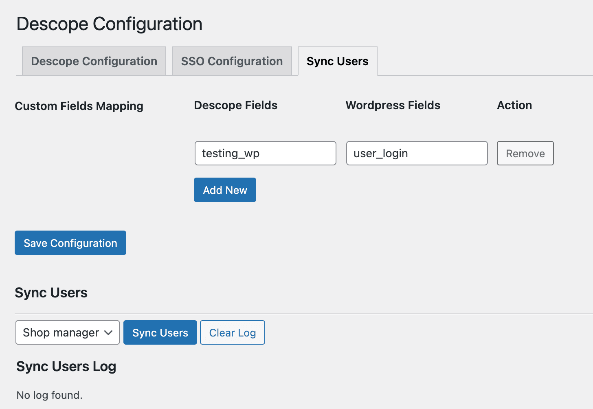Click the Custom Fields Mapping label

click(x=79, y=106)
